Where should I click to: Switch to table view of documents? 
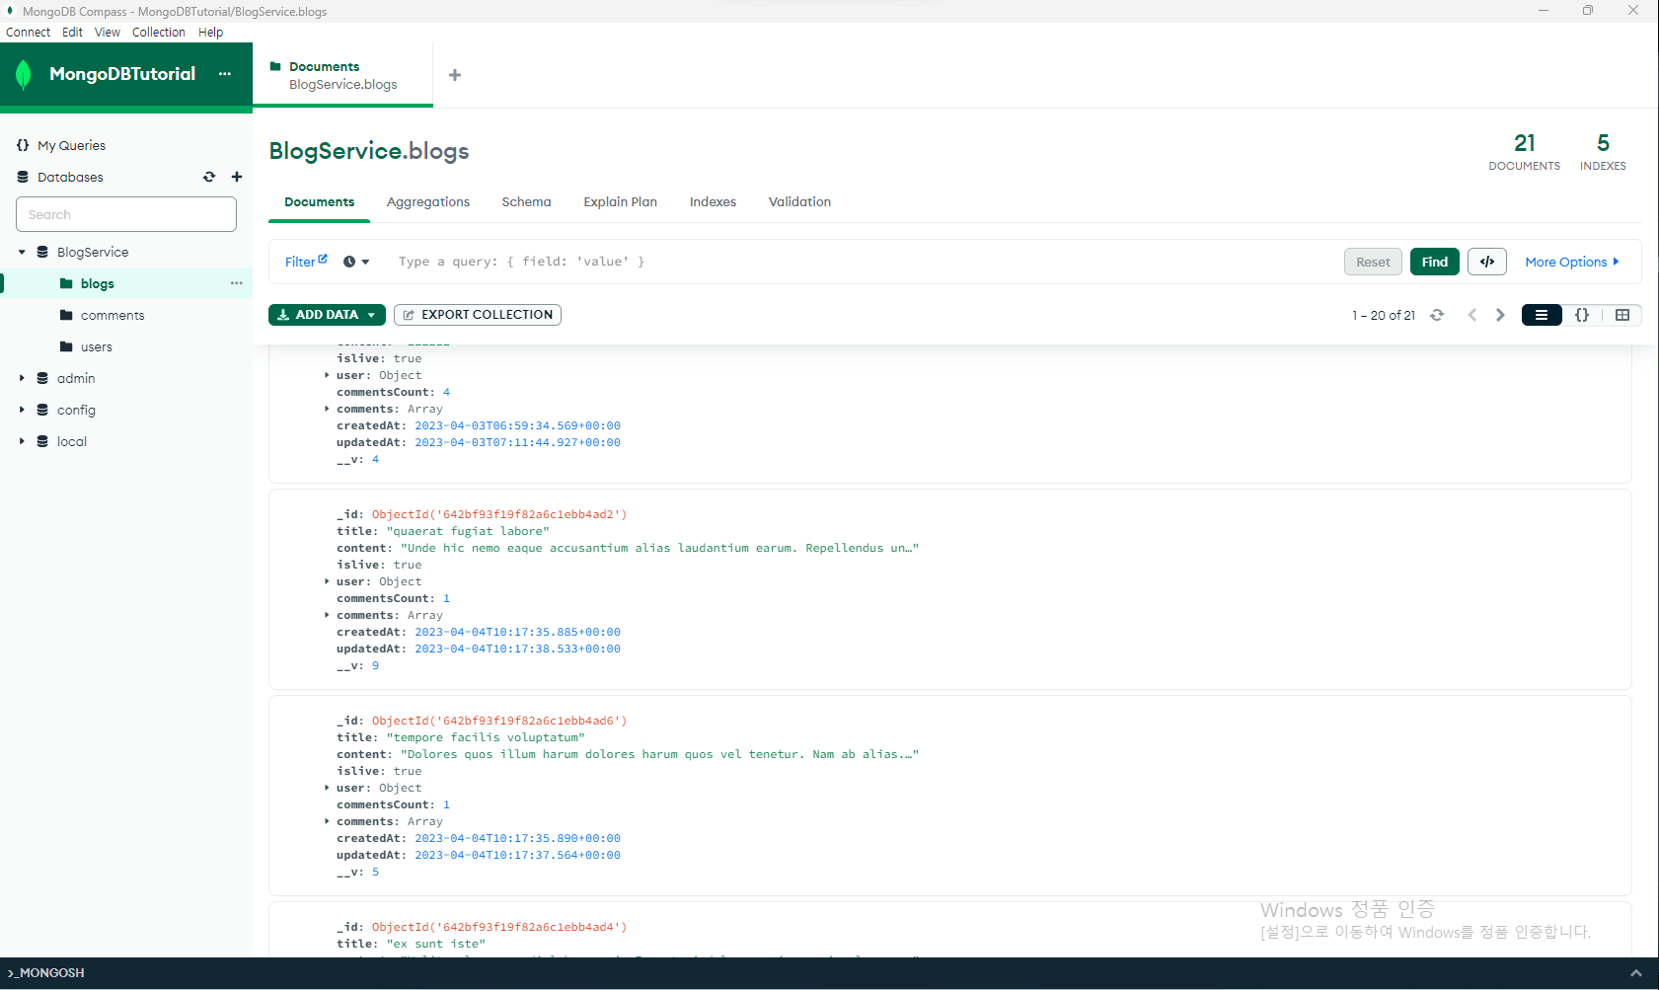point(1622,315)
